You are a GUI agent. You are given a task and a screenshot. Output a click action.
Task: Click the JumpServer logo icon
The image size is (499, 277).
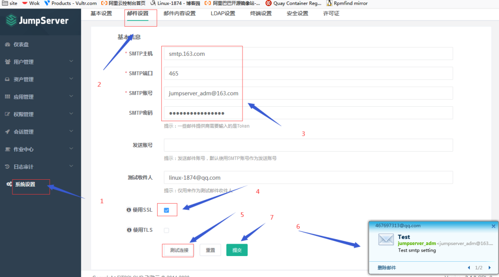point(11,21)
